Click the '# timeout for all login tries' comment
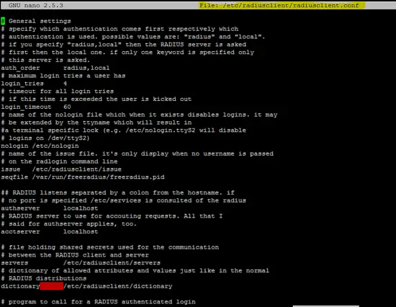This screenshot has height=307, width=396. (x=58, y=92)
